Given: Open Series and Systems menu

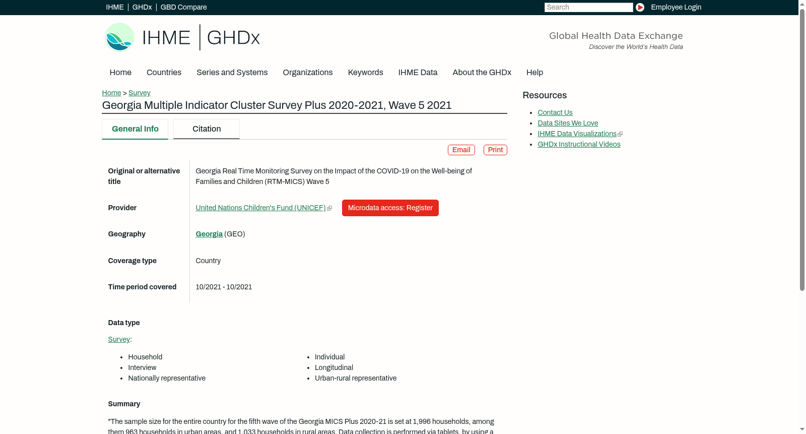Looking at the screenshot, I should (x=232, y=73).
